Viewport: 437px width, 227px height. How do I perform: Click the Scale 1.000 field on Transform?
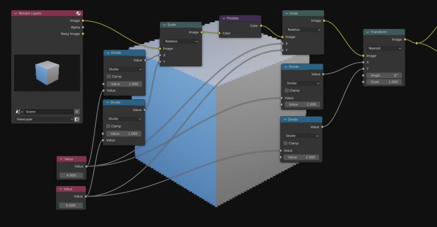click(x=385, y=82)
